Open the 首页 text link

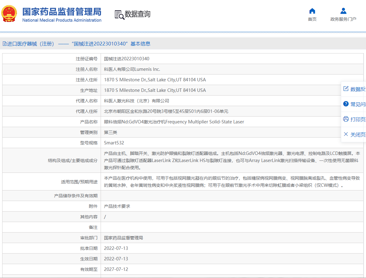tap(312, 19)
